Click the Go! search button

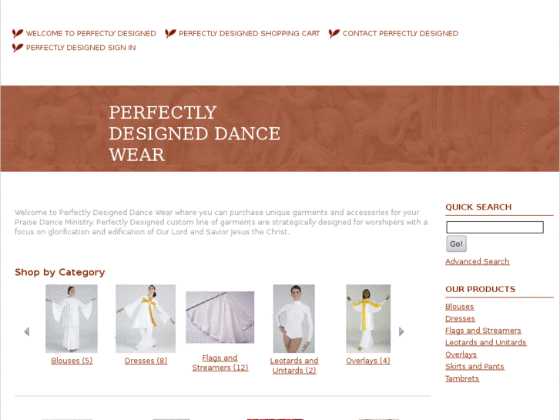[x=456, y=244]
